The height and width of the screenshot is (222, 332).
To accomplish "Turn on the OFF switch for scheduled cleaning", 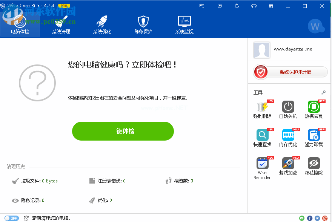I will click(11, 218).
